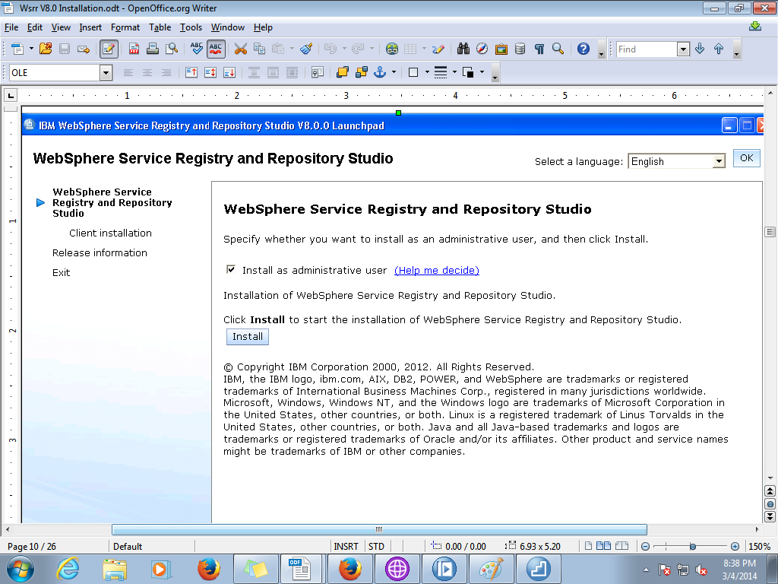The image size is (778, 584).
Task: Click the Install button
Action: [x=248, y=337]
